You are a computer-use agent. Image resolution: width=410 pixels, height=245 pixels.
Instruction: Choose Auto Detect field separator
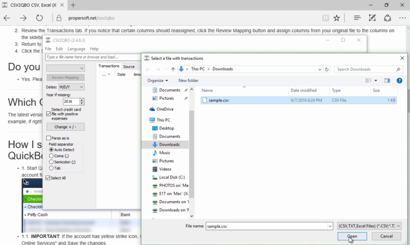(51, 150)
